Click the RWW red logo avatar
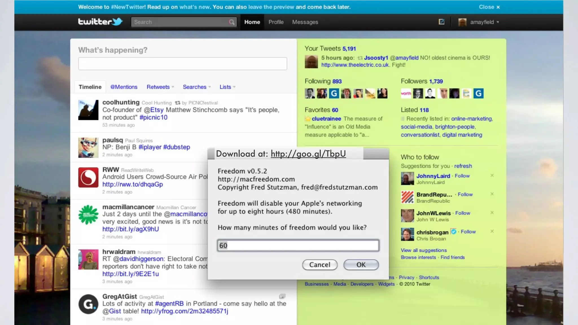Viewport: 578px width, 325px height. coord(88,177)
